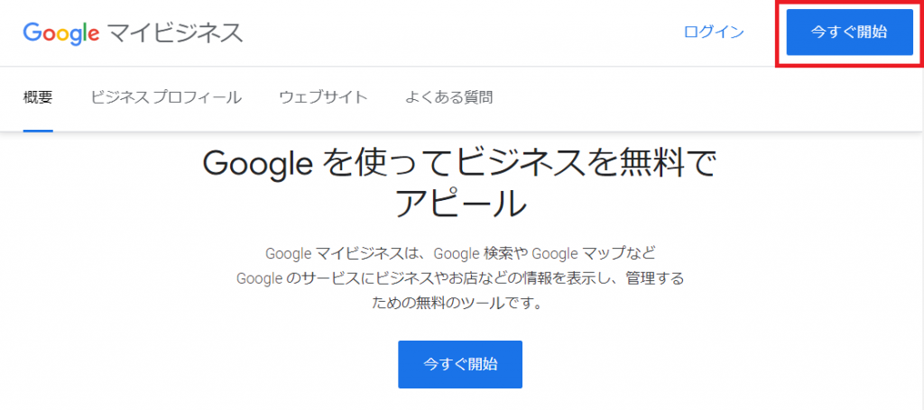The image size is (924, 410).
Task: Select the 概要 tab
Action: [38, 97]
